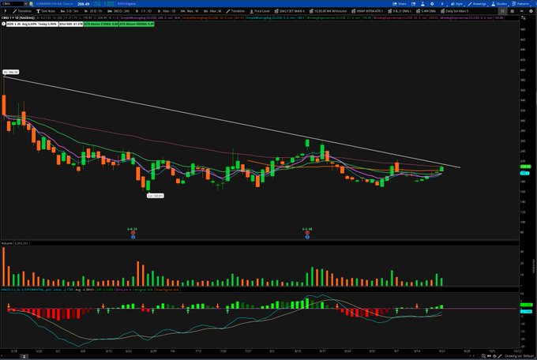Click the SimpleMovingAvg 200 study label
537x360 pixels.
click(150, 17)
